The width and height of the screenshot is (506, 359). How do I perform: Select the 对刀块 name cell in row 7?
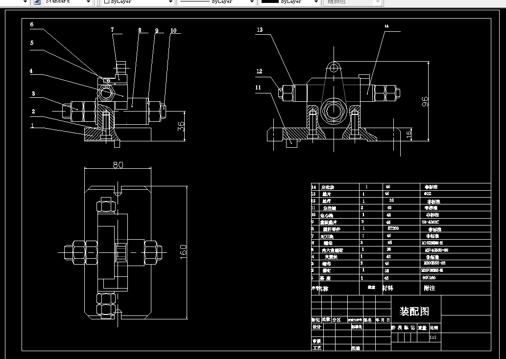327,236
